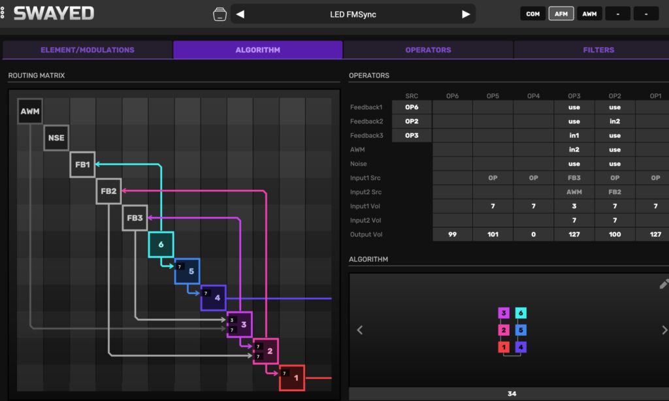
Task: Select the AWM node in routing matrix
Action: point(30,112)
